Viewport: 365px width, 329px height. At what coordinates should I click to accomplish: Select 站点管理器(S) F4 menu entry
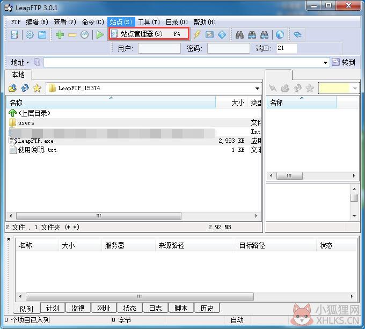[x=149, y=34]
